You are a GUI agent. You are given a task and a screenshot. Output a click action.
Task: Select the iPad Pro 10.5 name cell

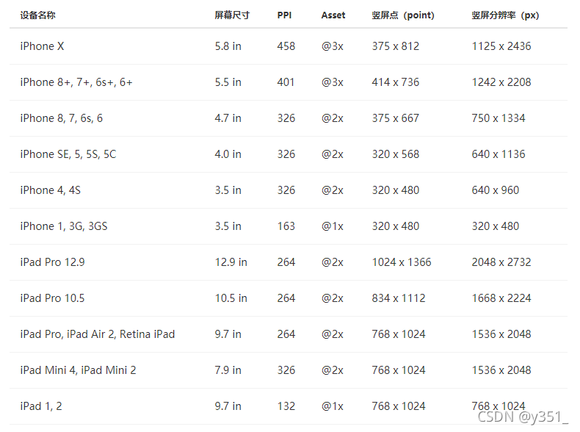tap(52, 298)
